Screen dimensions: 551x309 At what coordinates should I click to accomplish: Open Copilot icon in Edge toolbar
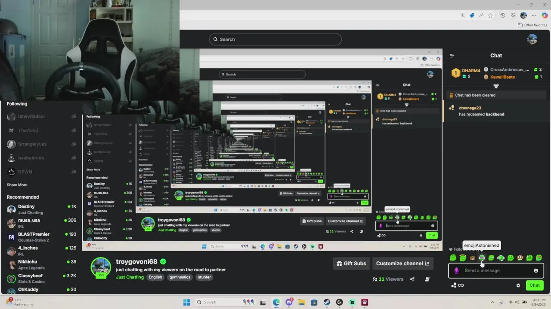[544, 15]
